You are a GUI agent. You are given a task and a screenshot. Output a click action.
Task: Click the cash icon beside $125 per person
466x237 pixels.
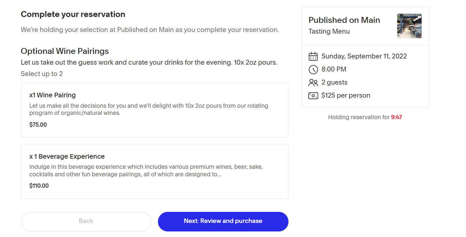[313, 96]
